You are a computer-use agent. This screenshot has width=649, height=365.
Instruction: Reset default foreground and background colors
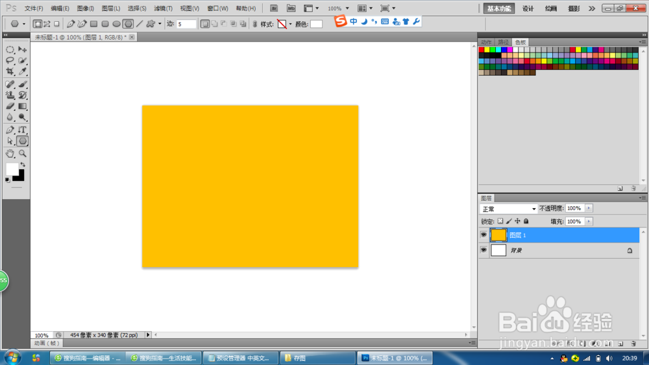tap(7, 180)
